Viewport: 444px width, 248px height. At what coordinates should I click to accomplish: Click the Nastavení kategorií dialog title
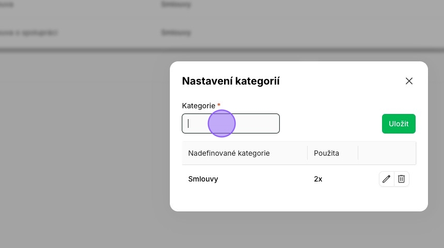click(231, 81)
